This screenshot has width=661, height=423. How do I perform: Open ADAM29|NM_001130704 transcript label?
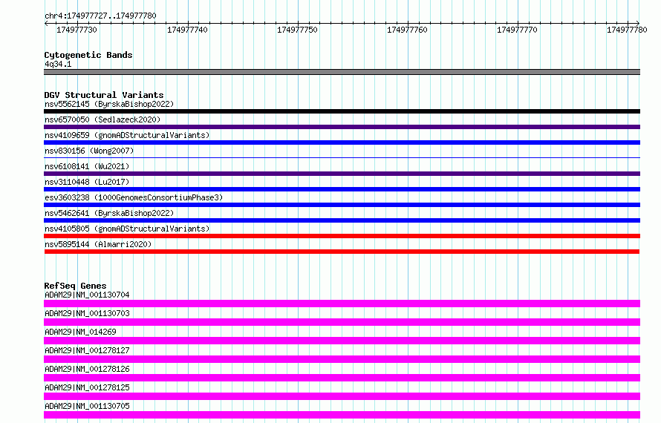pyautogui.click(x=87, y=295)
